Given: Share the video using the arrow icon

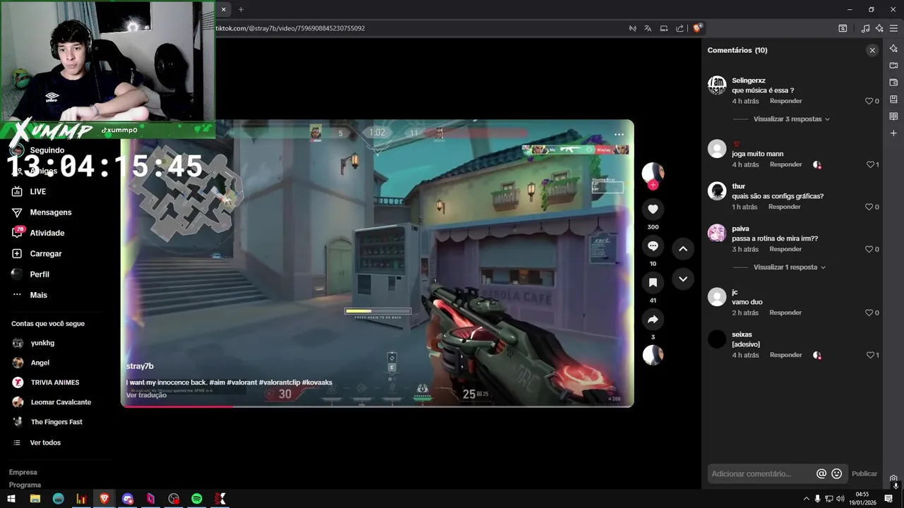Looking at the screenshot, I should [x=653, y=320].
